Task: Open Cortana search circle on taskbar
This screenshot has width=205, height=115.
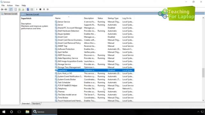Action: (12, 112)
